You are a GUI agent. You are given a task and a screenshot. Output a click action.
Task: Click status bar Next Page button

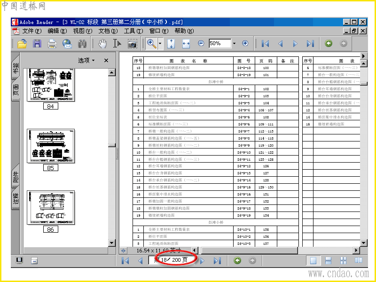pos(202,260)
